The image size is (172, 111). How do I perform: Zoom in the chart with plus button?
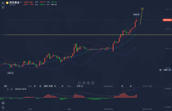(x=93, y=83)
